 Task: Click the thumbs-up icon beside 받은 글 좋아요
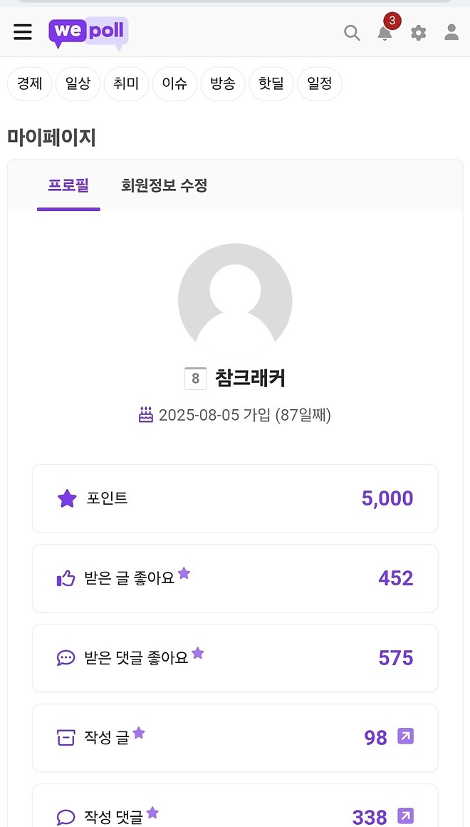66,578
